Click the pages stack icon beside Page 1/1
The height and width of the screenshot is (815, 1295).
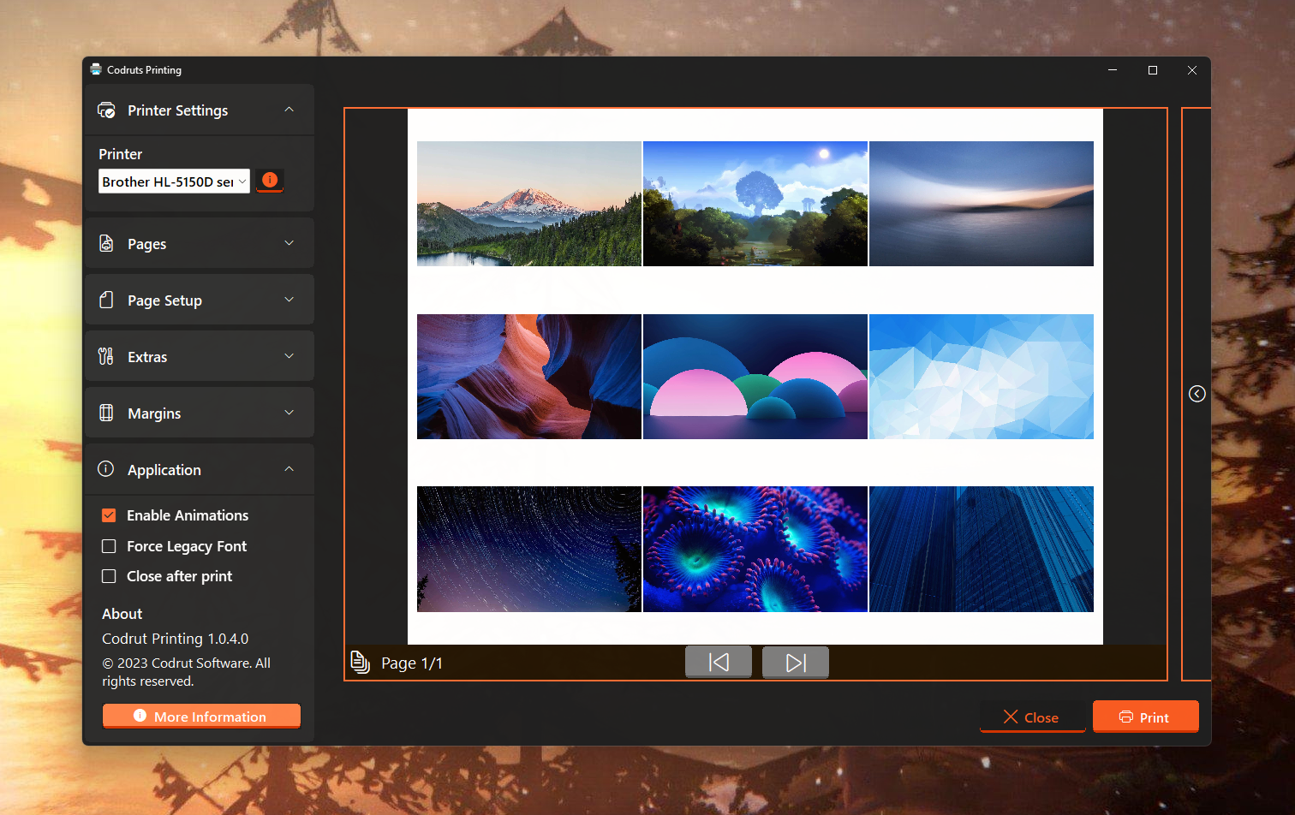(x=361, y=663)
